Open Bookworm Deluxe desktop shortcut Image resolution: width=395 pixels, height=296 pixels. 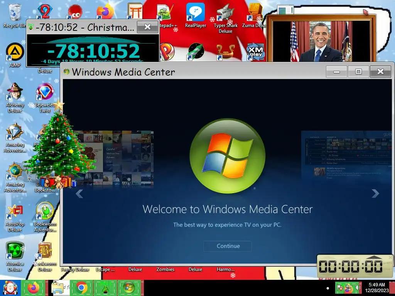click(45, 257)
